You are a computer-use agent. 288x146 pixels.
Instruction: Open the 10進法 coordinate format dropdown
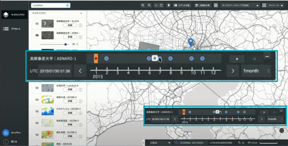tap(160, 143)
